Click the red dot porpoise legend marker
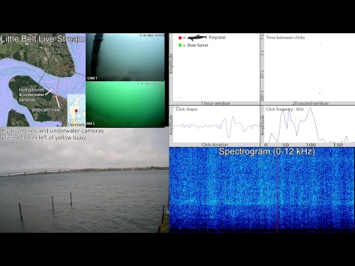355x266 pixels. (180, 38)
